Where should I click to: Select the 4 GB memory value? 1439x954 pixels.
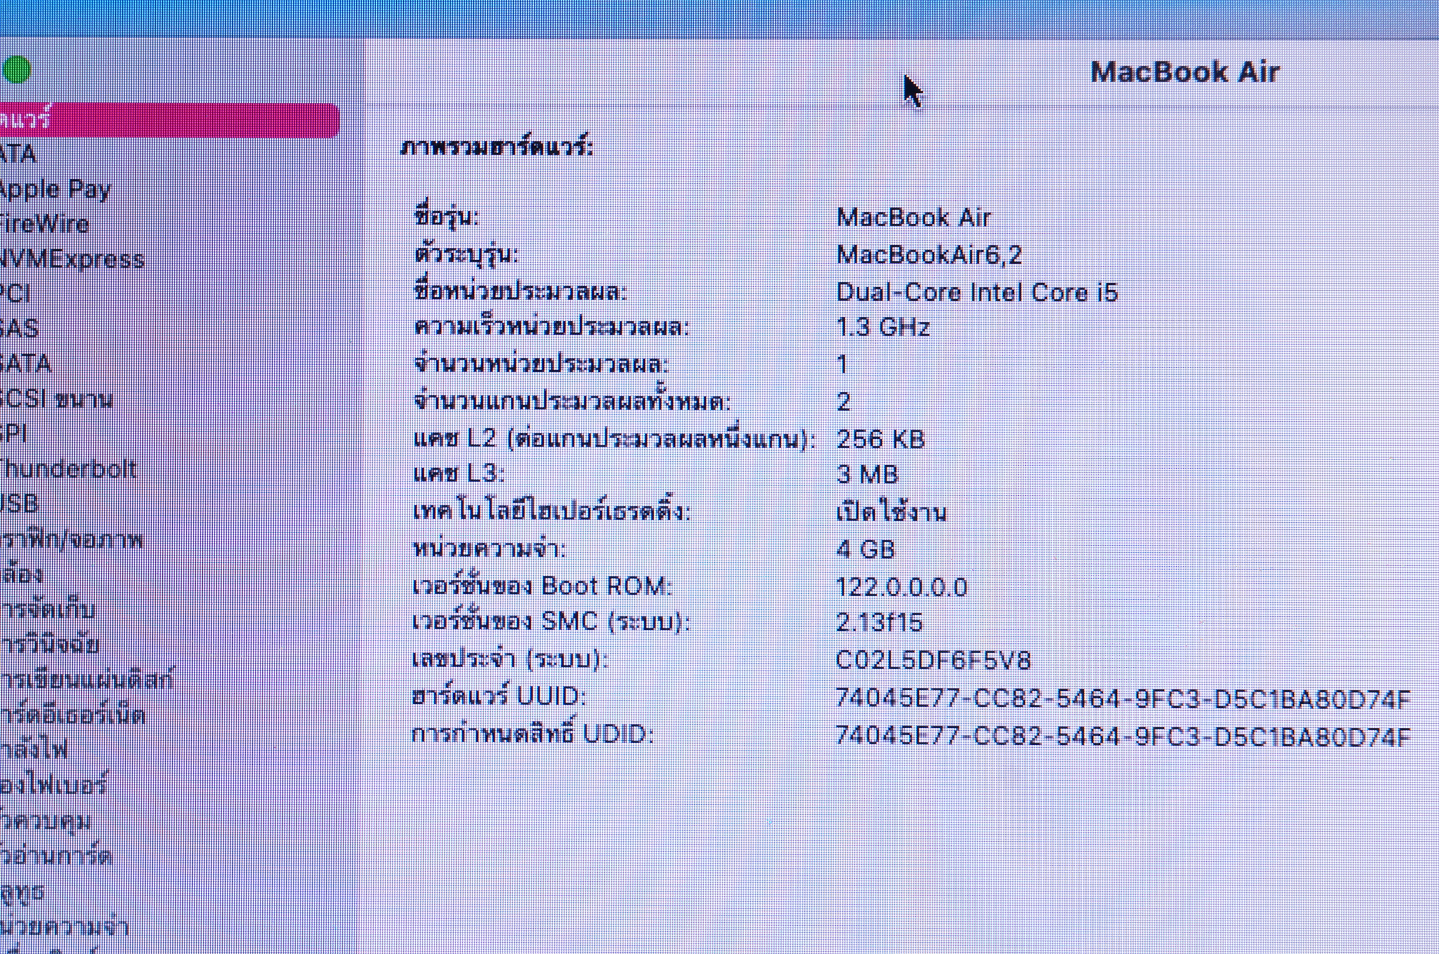point(866,549)
